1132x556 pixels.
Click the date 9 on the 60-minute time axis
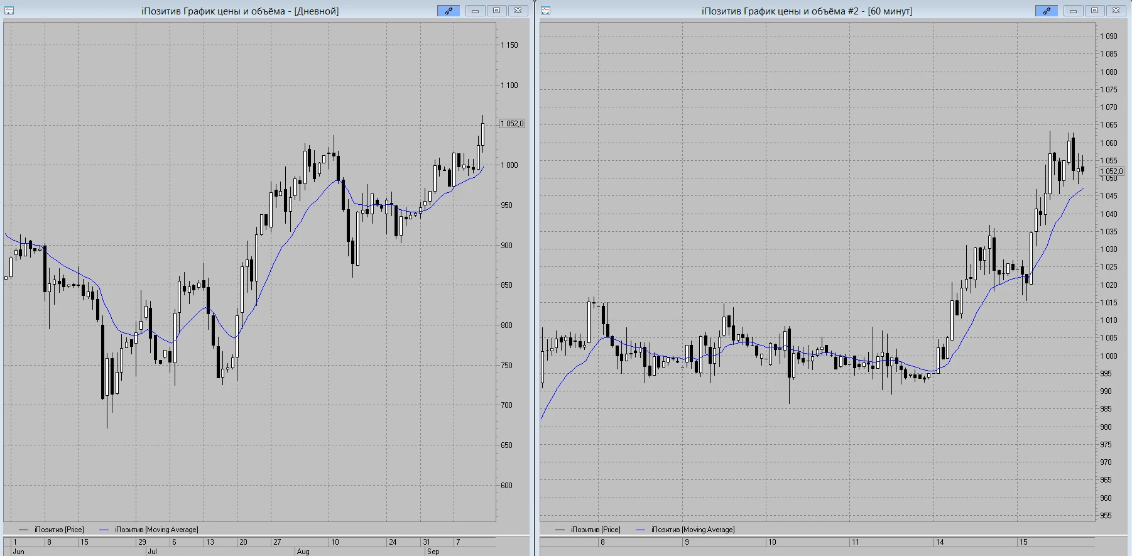[x=687, y=542]
